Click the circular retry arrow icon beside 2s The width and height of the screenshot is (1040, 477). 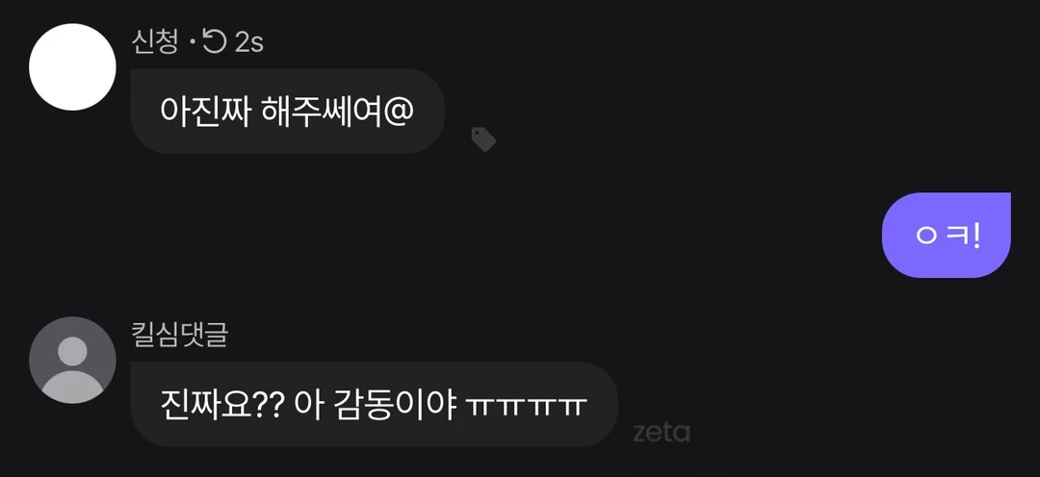point(214,43)
